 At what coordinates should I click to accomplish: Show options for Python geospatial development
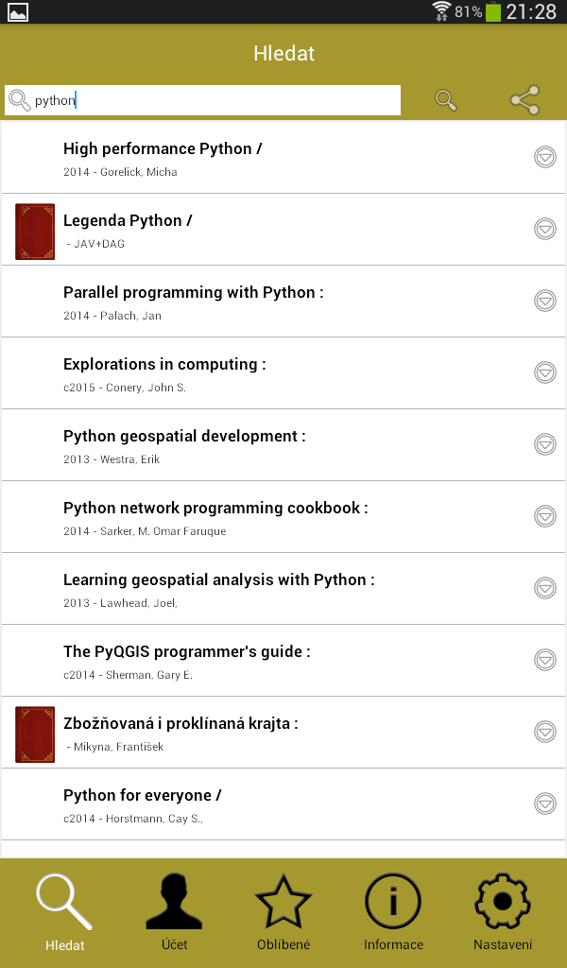tap(545, 444)
